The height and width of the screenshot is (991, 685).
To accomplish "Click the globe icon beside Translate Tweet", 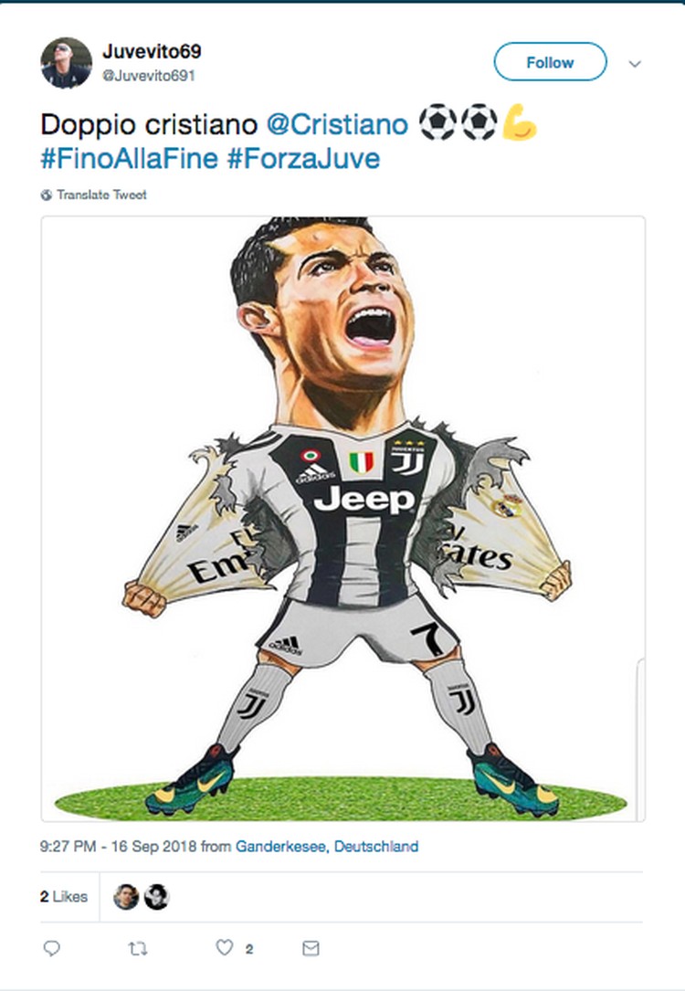I will [47, 195].
